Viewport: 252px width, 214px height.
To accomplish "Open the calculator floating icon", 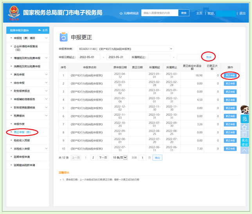I will [x=245, y=134].
